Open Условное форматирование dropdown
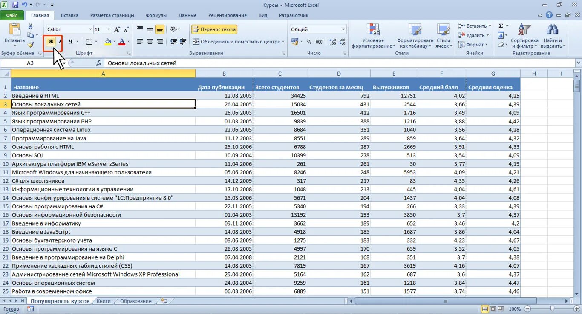Viewport: 582px width, 314px height. coord(373,36)
